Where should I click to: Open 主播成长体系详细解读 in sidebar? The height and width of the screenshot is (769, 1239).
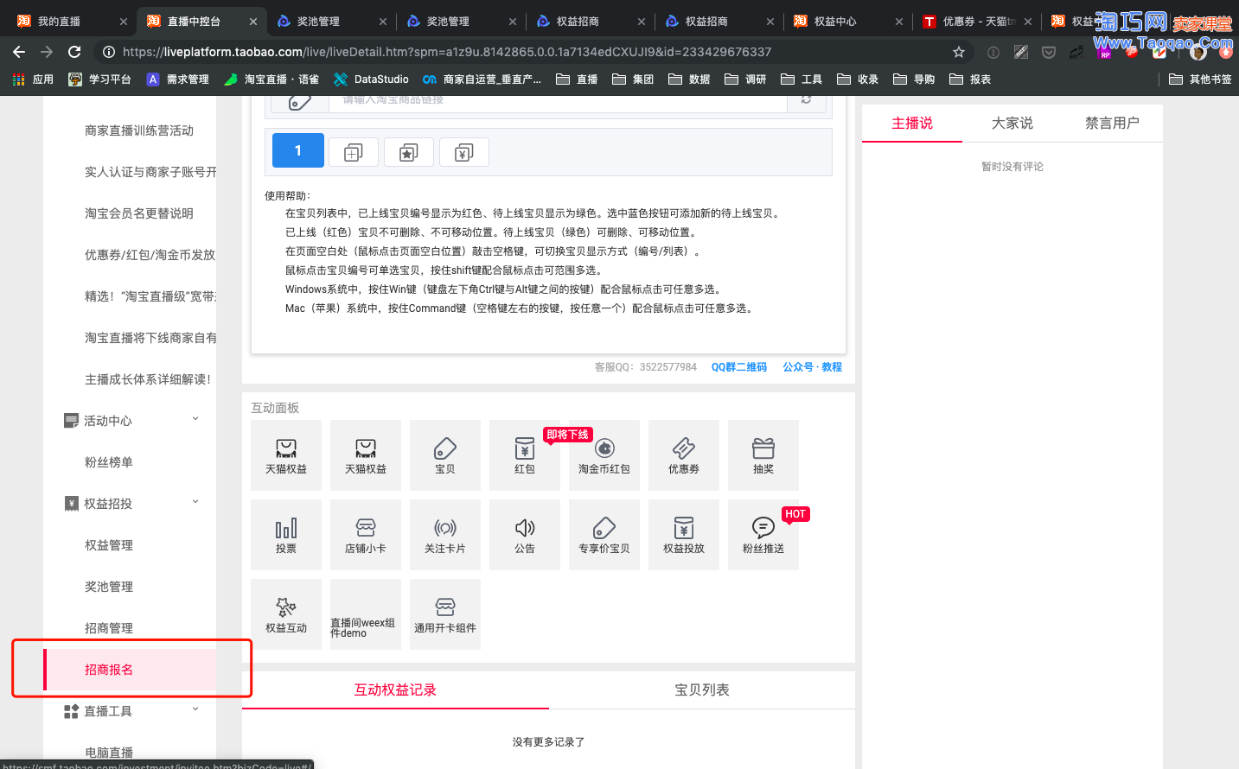(148, 379)
